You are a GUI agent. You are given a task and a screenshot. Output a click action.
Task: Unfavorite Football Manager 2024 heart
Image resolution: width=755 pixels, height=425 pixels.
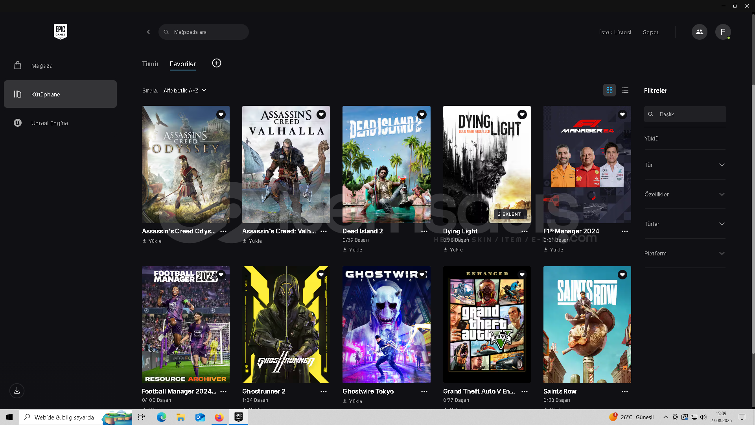click(x=221, y=275)
